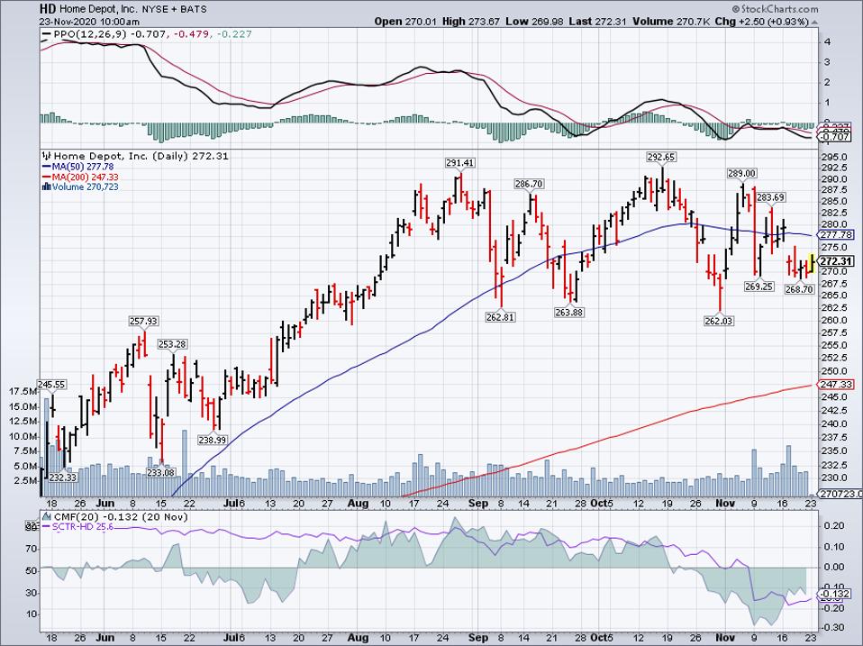Viewport: 863px width, 646px height.
Task: Click the 286.70 price label
Action: [529, 184]
